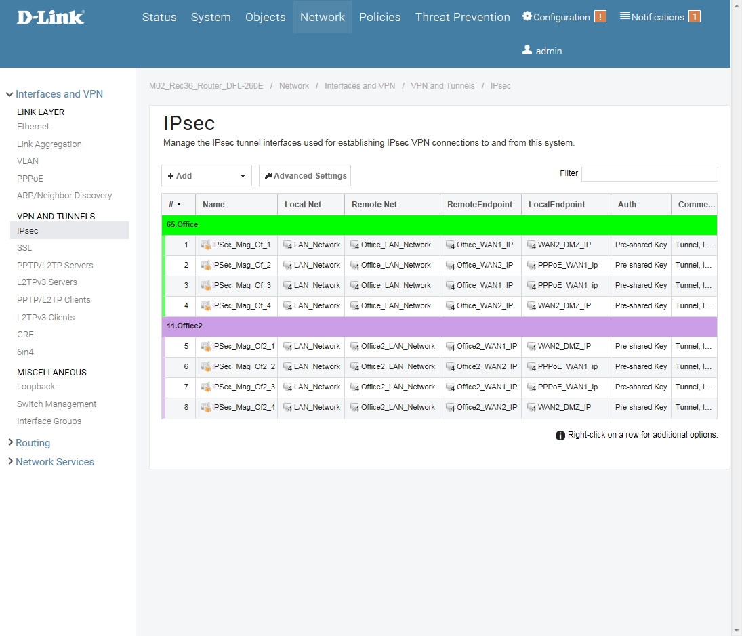Image resolution: width=742 pixels, height=636 pixels.
Task: Click the tunnel icon of IPSec_Mag_Of_2
Action: (205, 266)
